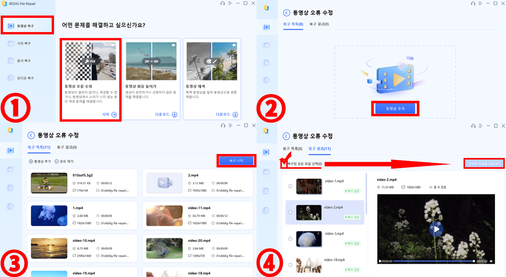Click back arrow in the 복구 목록(11) window

click(x=31, y=135)
